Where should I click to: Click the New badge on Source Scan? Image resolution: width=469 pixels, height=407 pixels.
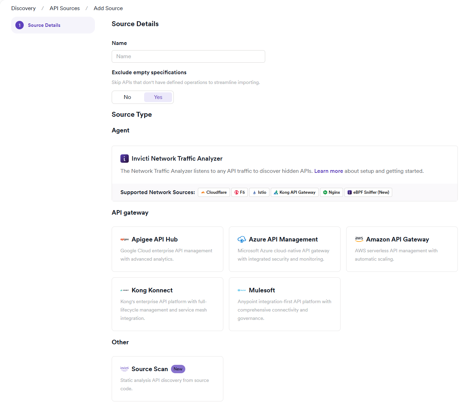pos(178,369)
